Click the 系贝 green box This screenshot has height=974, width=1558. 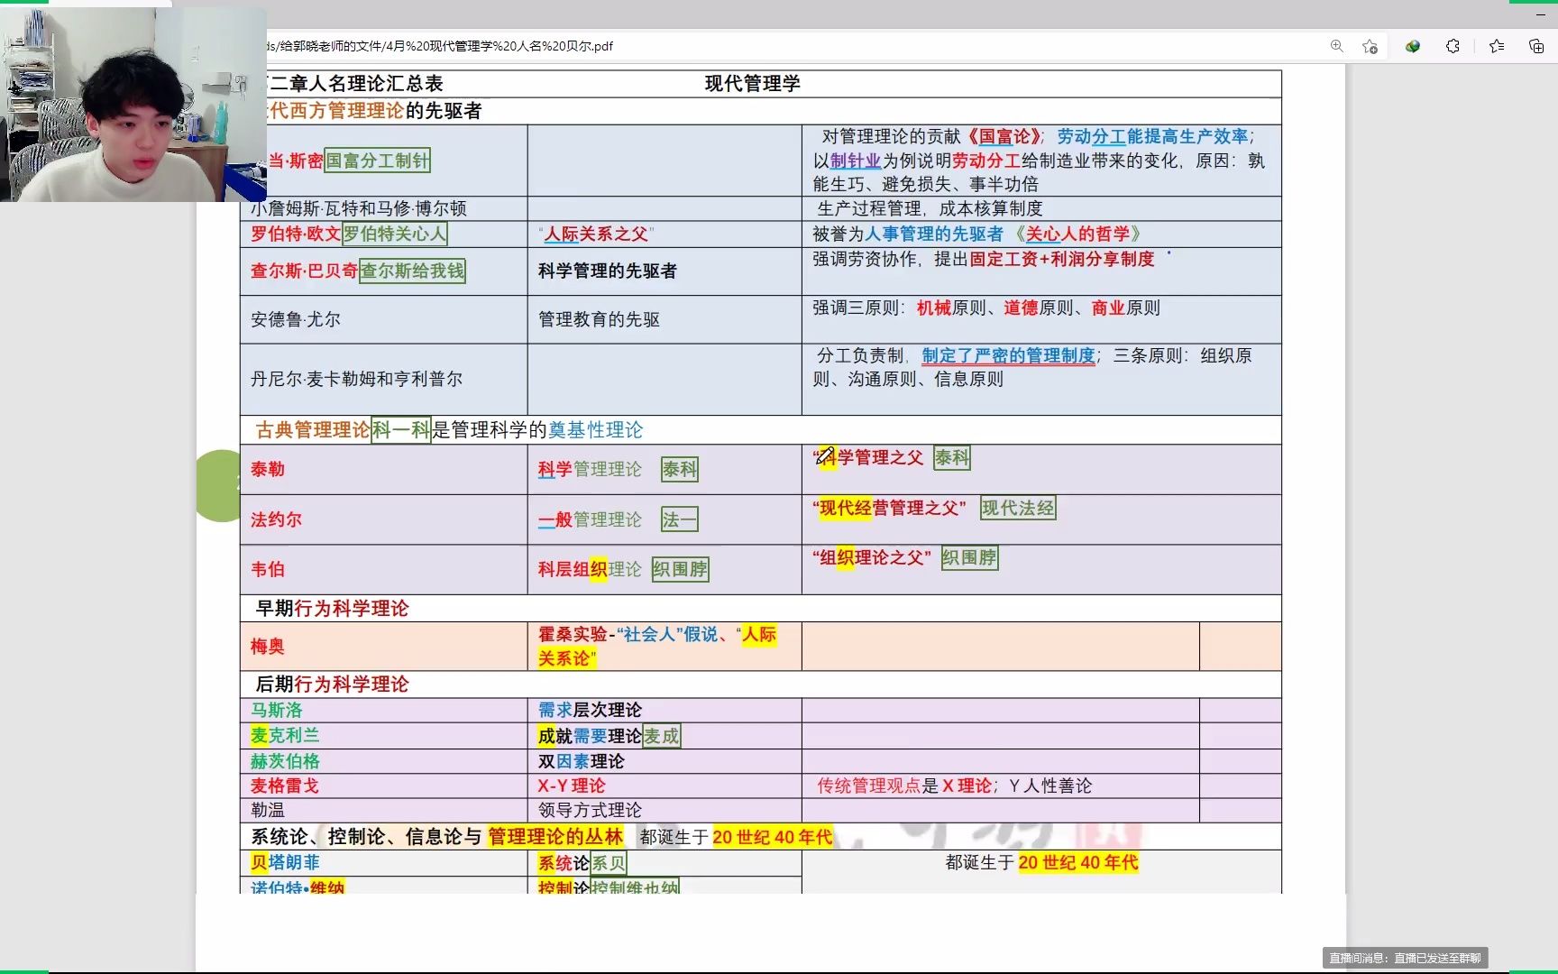click(608, 863)
